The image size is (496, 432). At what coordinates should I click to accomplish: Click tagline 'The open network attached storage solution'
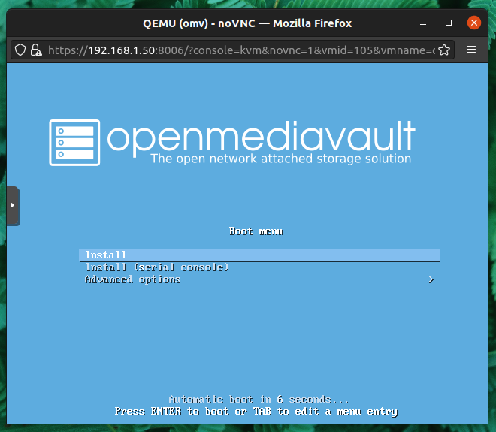click(x=281, y=159)
